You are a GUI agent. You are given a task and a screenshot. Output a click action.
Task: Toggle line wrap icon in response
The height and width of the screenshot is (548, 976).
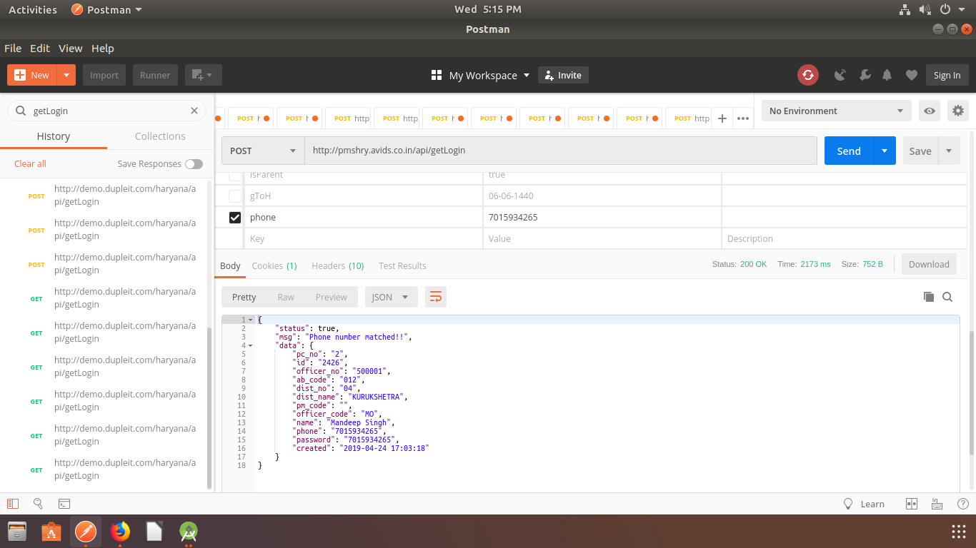point(436,297)
